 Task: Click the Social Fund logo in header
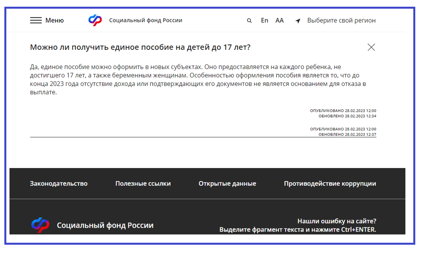[x=95, y=21]
